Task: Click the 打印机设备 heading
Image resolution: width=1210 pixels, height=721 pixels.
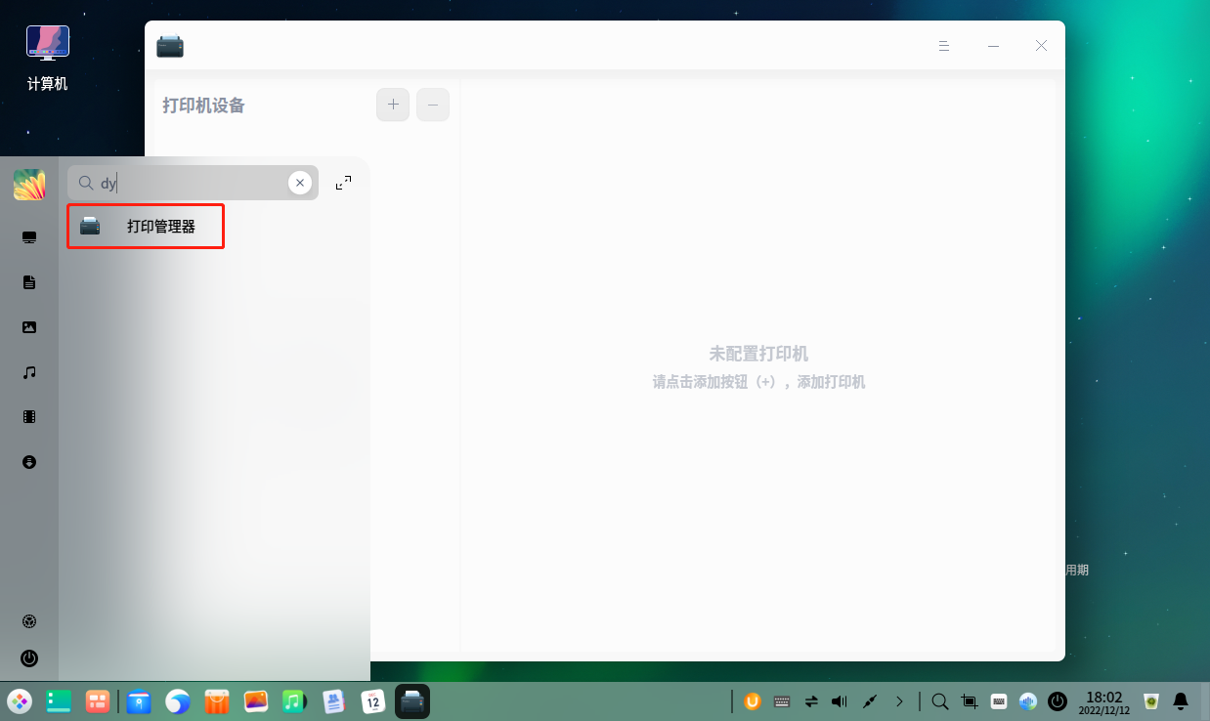Action: click(203, 106)
